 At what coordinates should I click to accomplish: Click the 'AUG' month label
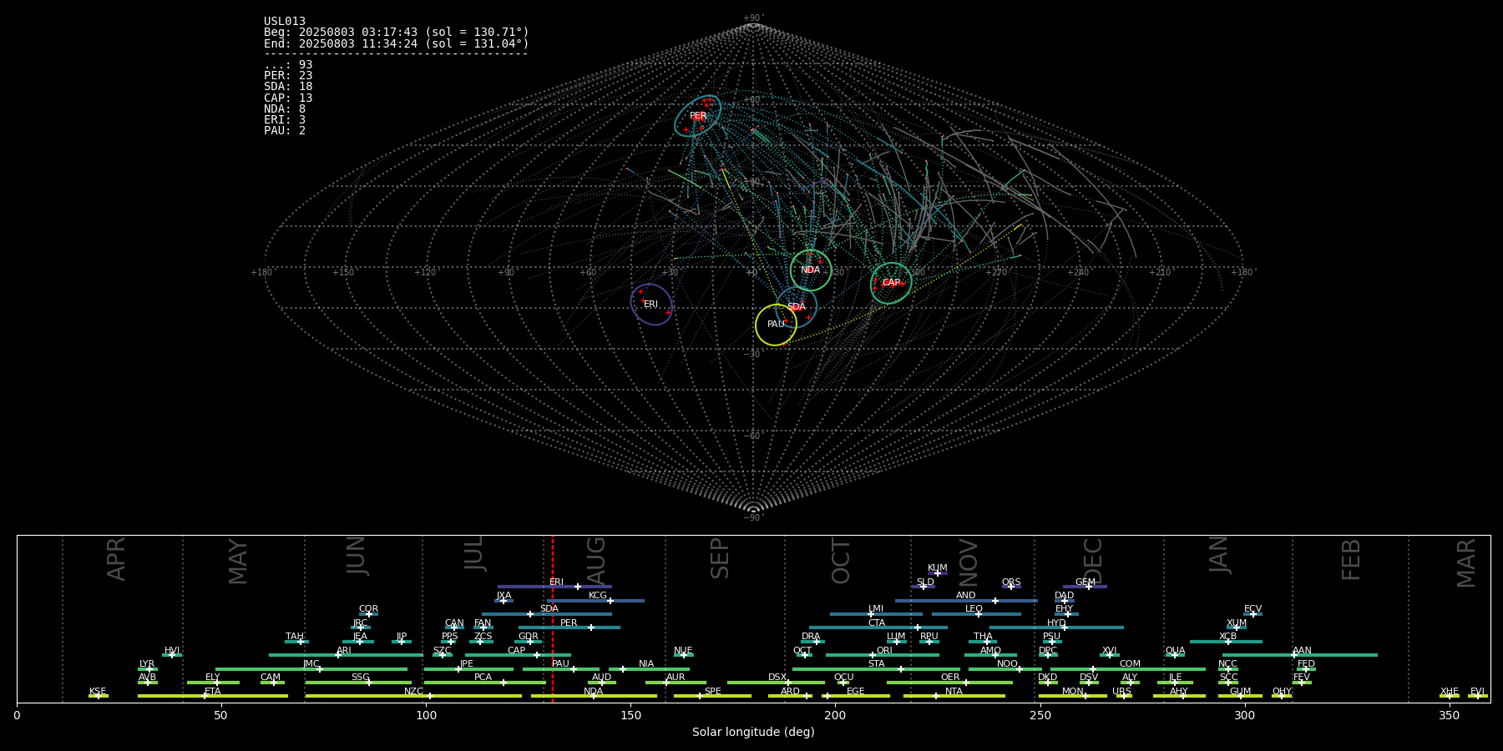coord(596,561)
